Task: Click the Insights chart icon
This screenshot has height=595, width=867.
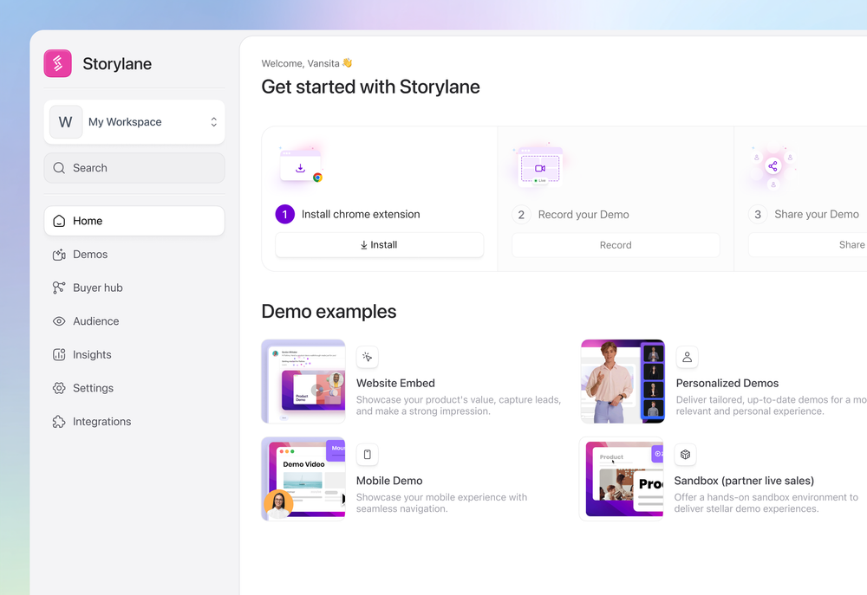Action: click(x=59, y=355)
